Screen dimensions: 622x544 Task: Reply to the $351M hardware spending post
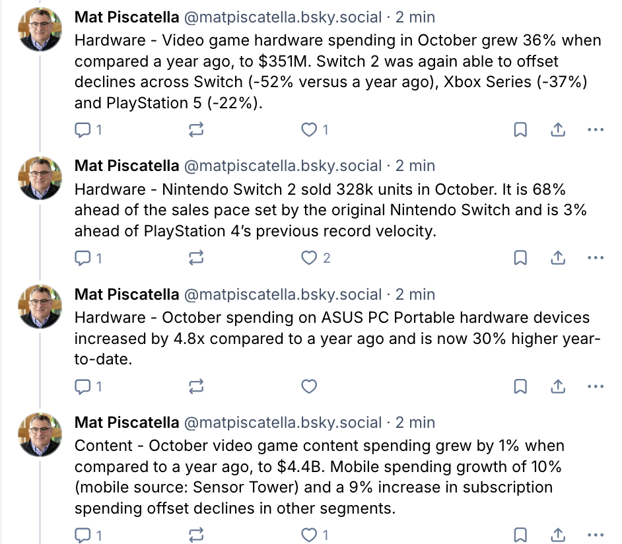pyautogui.click(x=83, y=130)
